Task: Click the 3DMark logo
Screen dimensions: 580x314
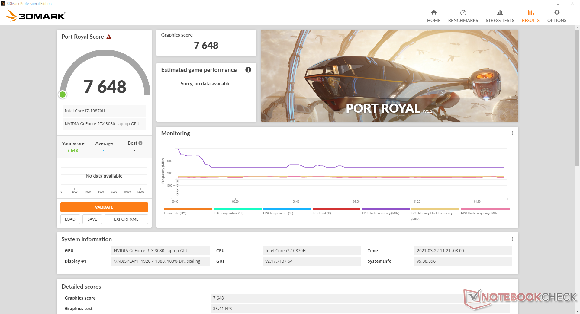Action: tap(36, 15)
